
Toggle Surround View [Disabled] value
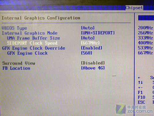[x=93, y=63]
